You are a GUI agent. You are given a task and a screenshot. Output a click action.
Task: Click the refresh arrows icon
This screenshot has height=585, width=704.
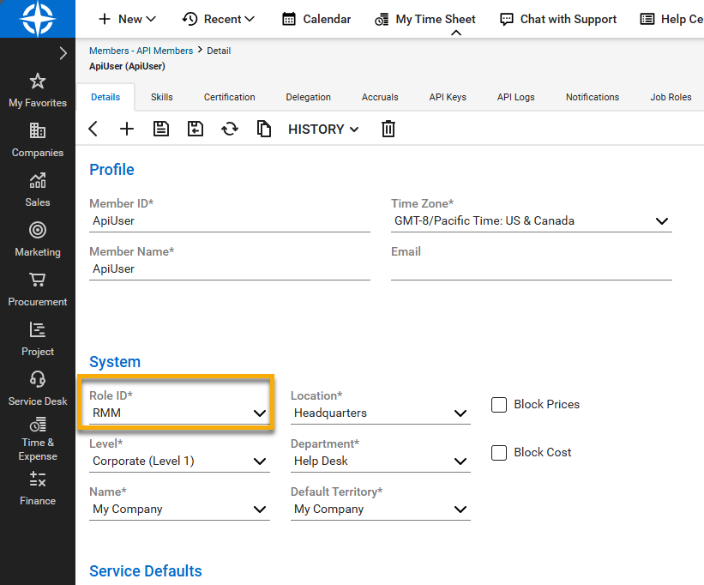click(230, 129)
